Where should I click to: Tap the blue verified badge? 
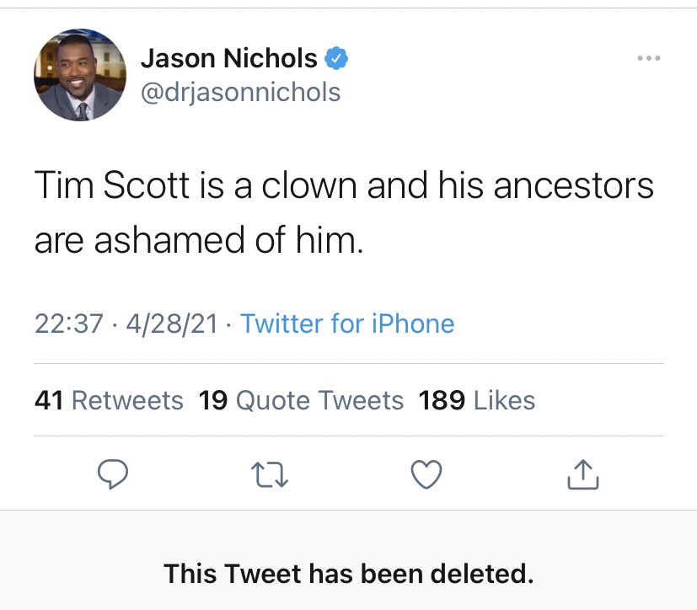(336, 58)
